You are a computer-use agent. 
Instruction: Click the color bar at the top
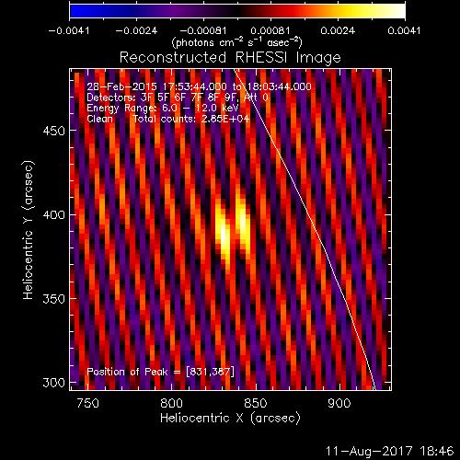(237, 11)
